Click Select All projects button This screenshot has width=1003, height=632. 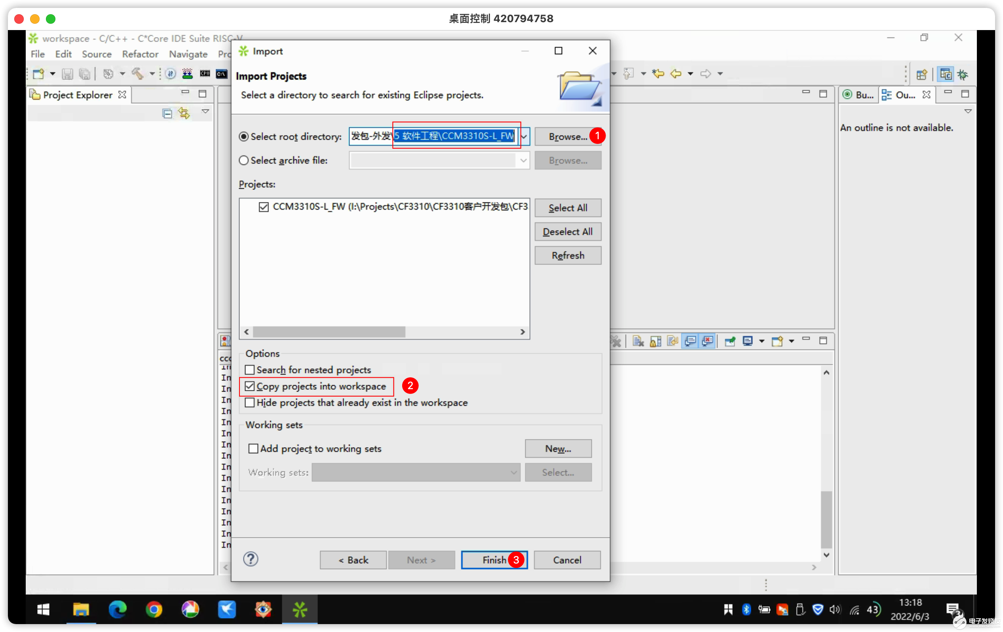coord(568,207)
